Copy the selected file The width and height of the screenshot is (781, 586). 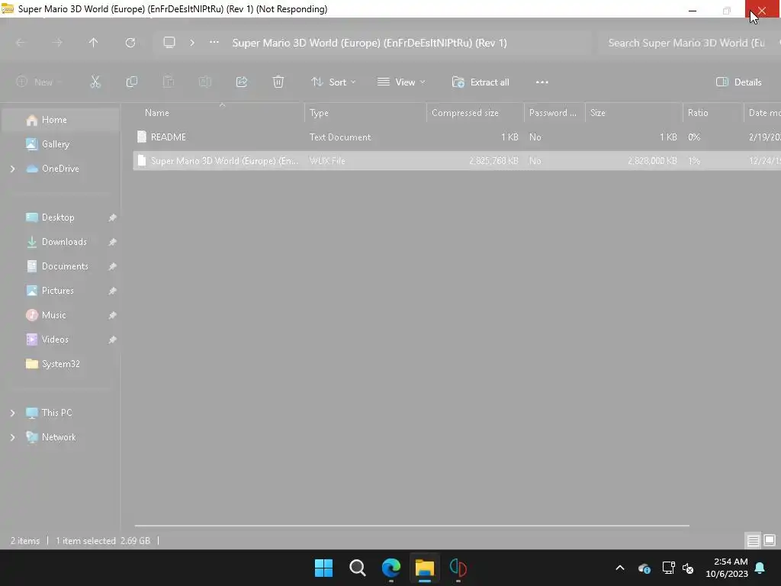[x=131, y=82]
